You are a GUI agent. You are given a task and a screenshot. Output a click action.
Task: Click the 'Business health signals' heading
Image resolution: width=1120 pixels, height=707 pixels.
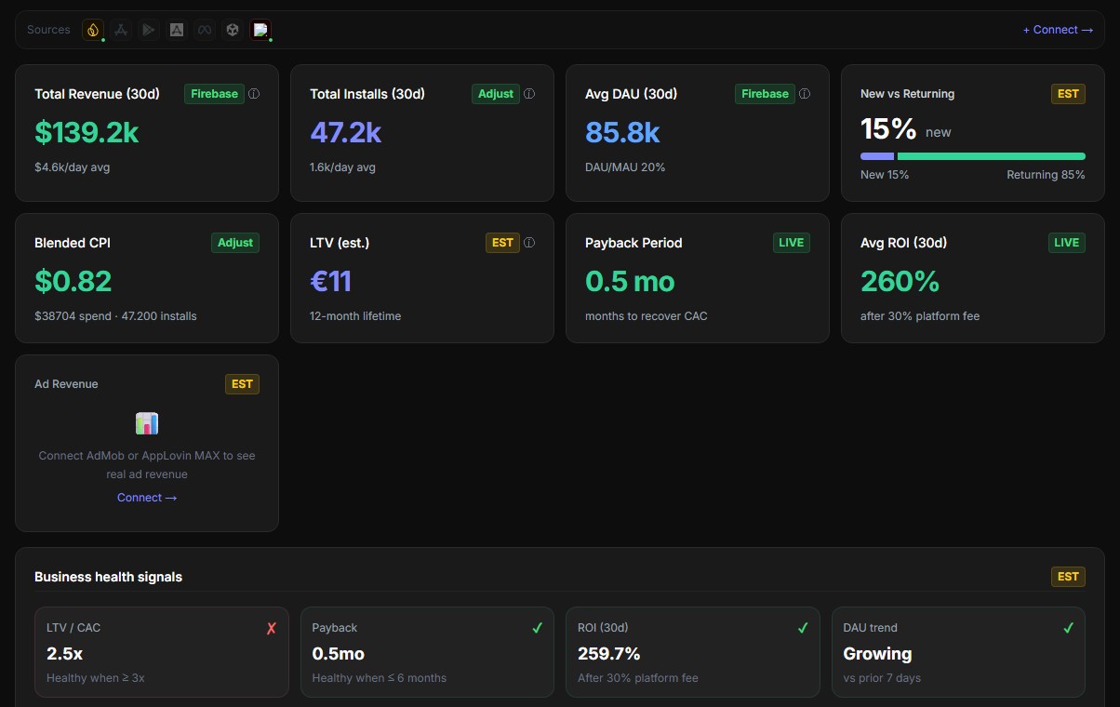[x=108, y=577]
